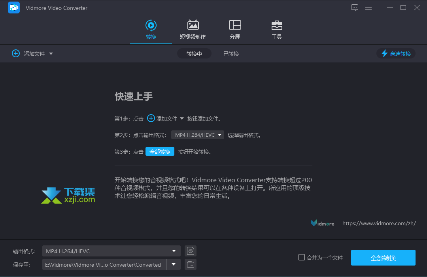Open the vidmore.com/zh website link

(x=379, y=223)
